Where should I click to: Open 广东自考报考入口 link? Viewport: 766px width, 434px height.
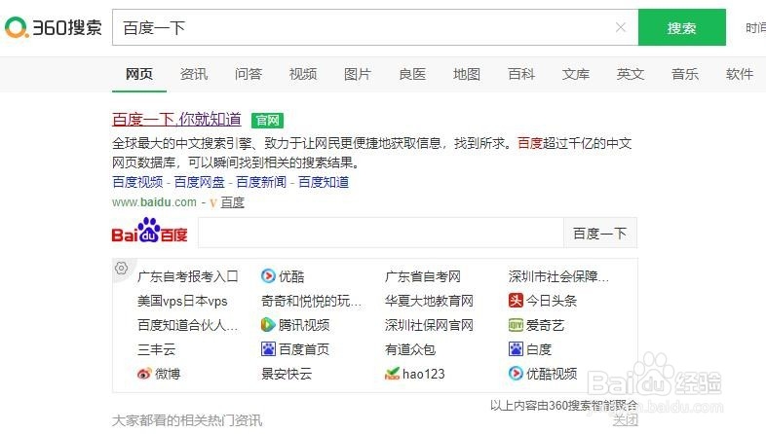(187, 276)
